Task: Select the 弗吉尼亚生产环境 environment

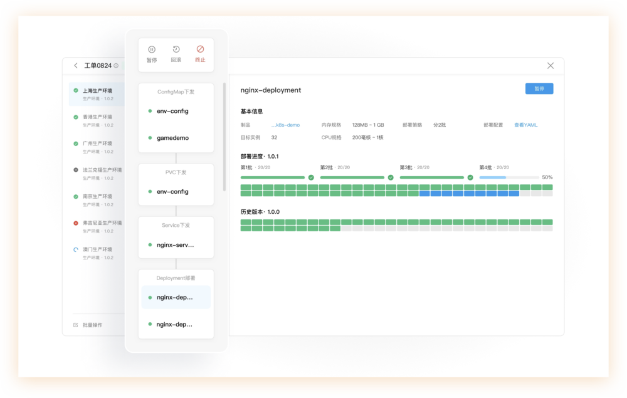Action: 97,226
